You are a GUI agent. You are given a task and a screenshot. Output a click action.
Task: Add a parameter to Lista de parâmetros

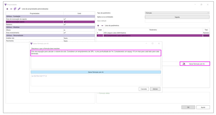[98, 26]
